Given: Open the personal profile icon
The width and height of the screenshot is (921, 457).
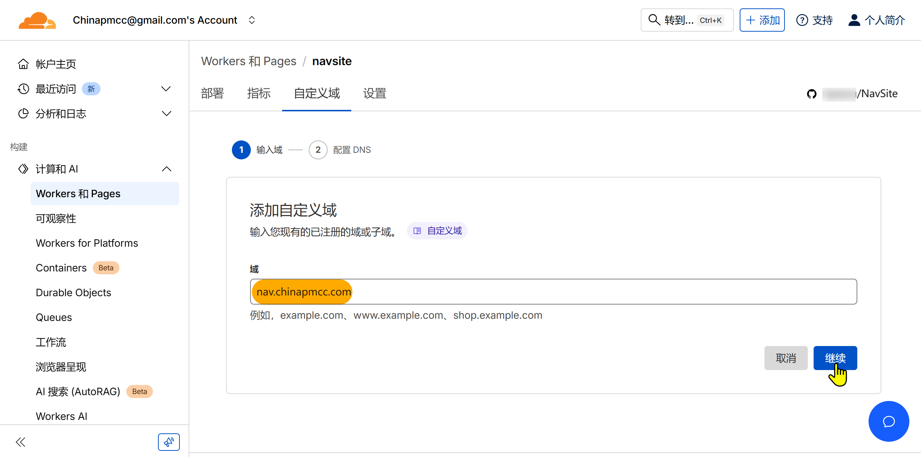Looking at the screenshot, I should [854, 20].
